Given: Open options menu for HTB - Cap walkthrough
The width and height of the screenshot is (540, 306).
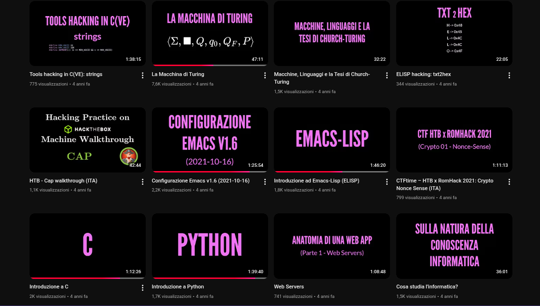Looking at the screenshot, I should pos(142,182).
